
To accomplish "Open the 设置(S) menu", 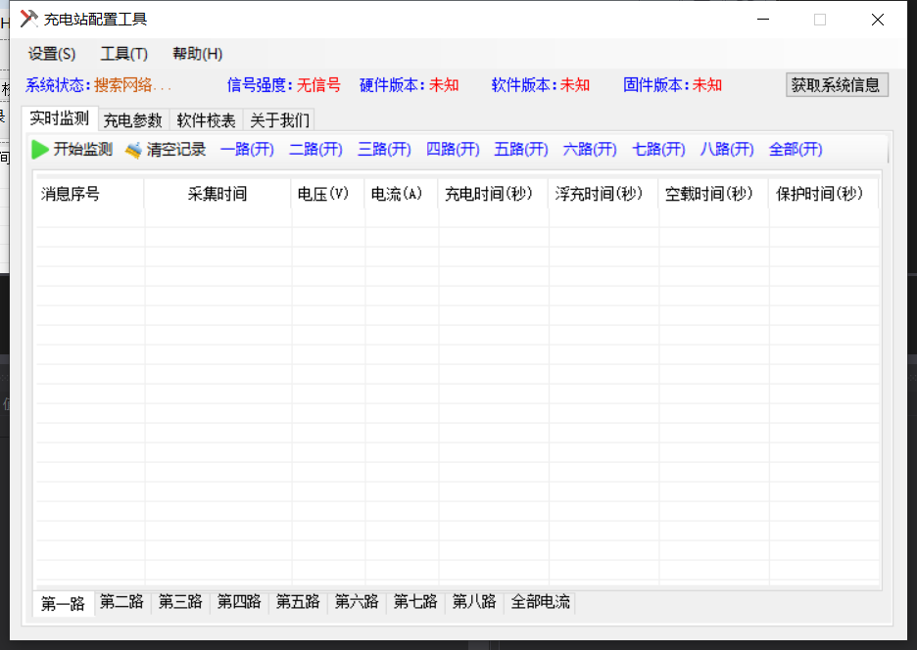I will (x=52, y=54).
